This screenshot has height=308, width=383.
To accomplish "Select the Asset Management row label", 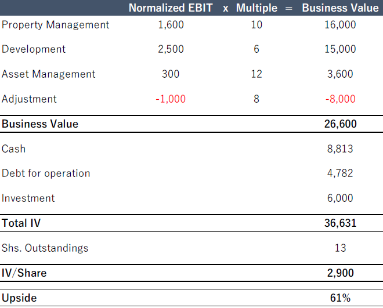I will click(49, 74).
